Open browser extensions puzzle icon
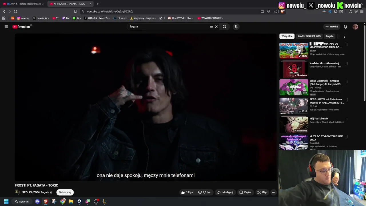This screenshot has height=206, width=366. [x=335, y=11]
